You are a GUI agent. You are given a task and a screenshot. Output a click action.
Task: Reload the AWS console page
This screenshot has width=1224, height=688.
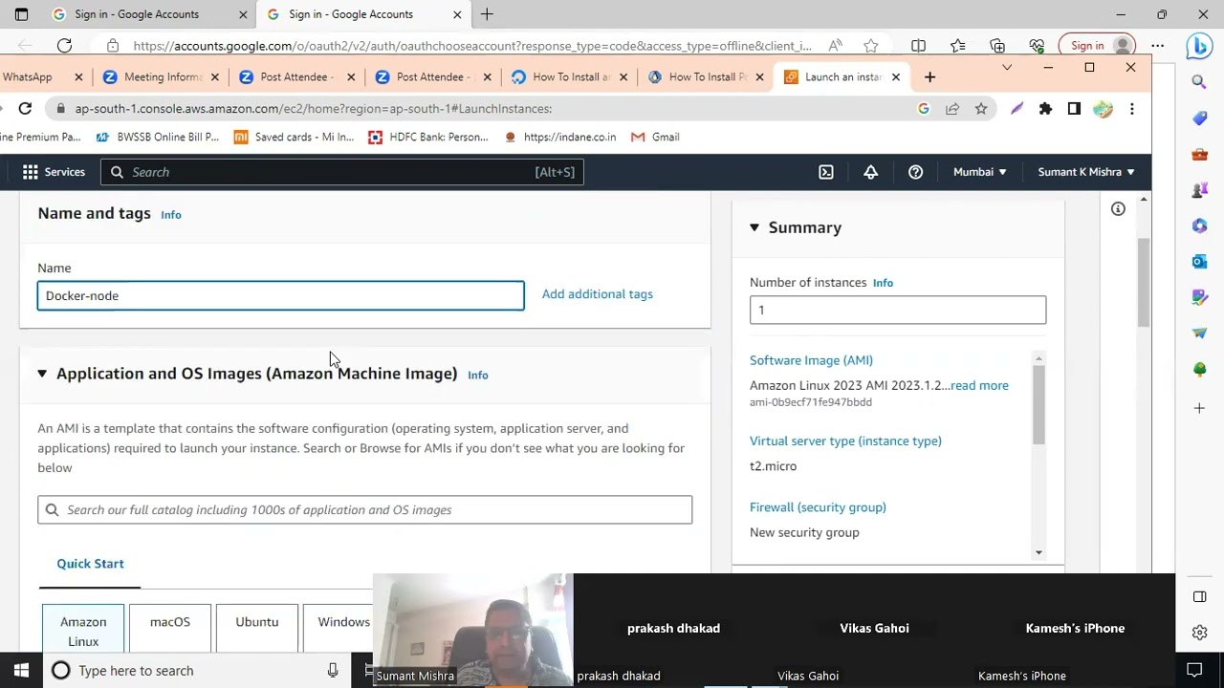pos(25,109)
